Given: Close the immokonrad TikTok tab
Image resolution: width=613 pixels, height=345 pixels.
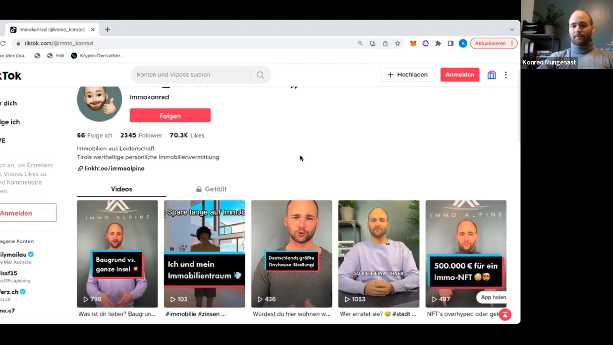Looking at the screenshot, I should [93, 29].
